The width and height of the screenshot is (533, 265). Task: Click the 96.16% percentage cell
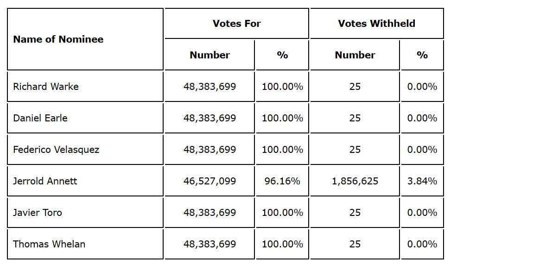282,181
